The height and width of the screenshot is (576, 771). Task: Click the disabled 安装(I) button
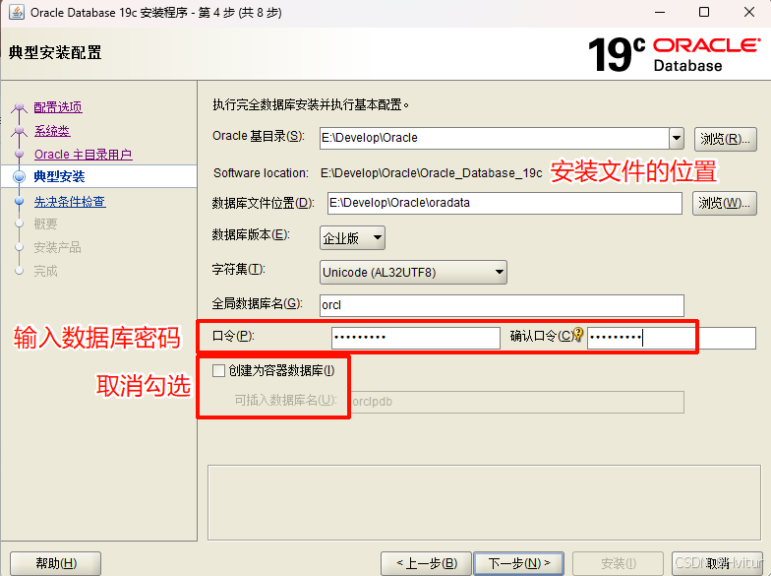click(618, 563)
